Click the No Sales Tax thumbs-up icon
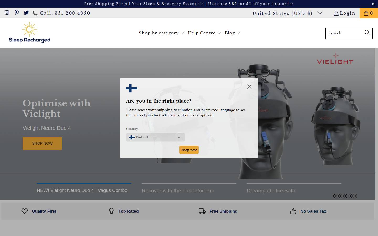This screenshot has width=378, height=236. point(293,211)
